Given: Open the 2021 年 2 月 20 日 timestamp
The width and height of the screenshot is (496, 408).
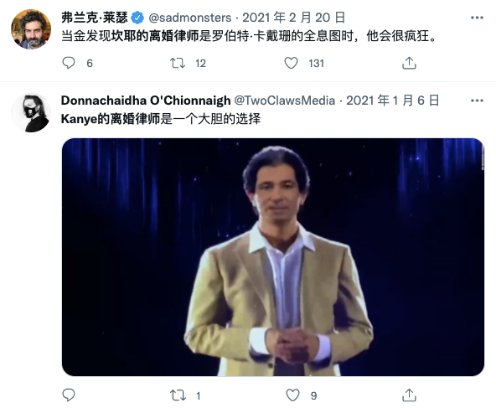Looking at the screenshot, I should point(293,18).
